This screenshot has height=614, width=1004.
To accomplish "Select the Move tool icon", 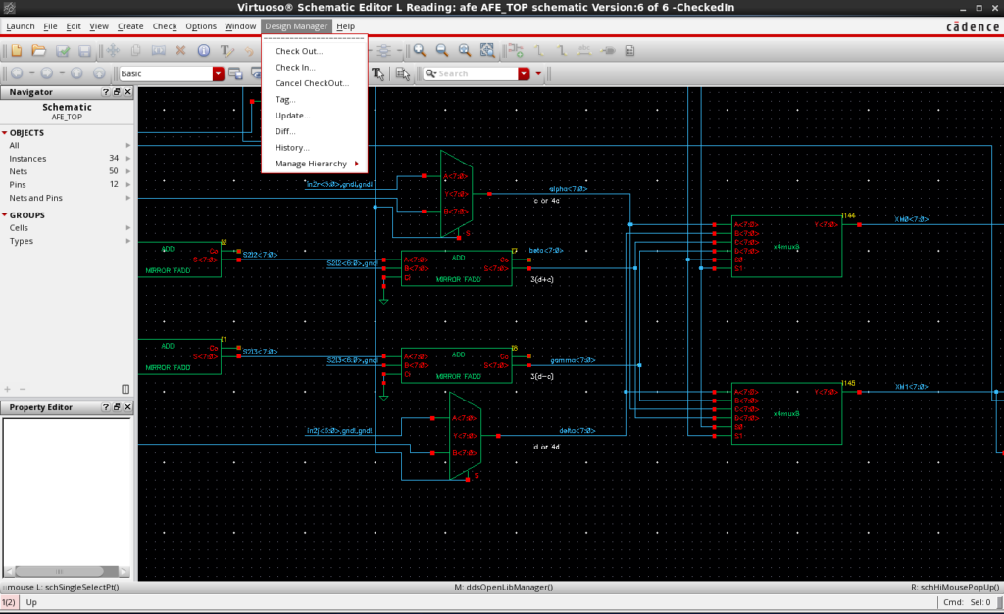I will 113,51.
